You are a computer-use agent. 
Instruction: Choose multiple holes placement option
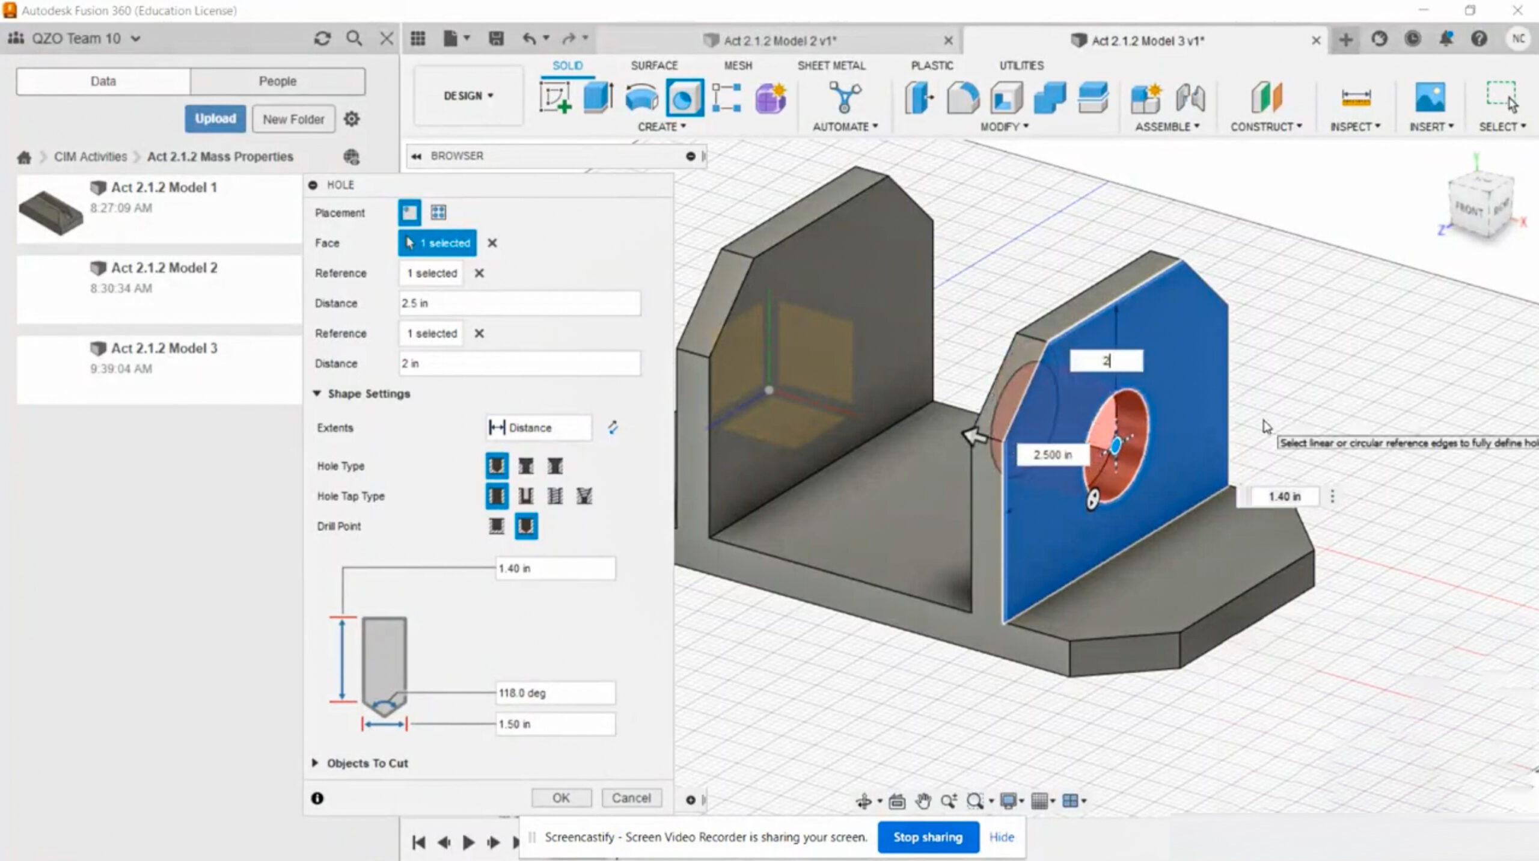438,212
